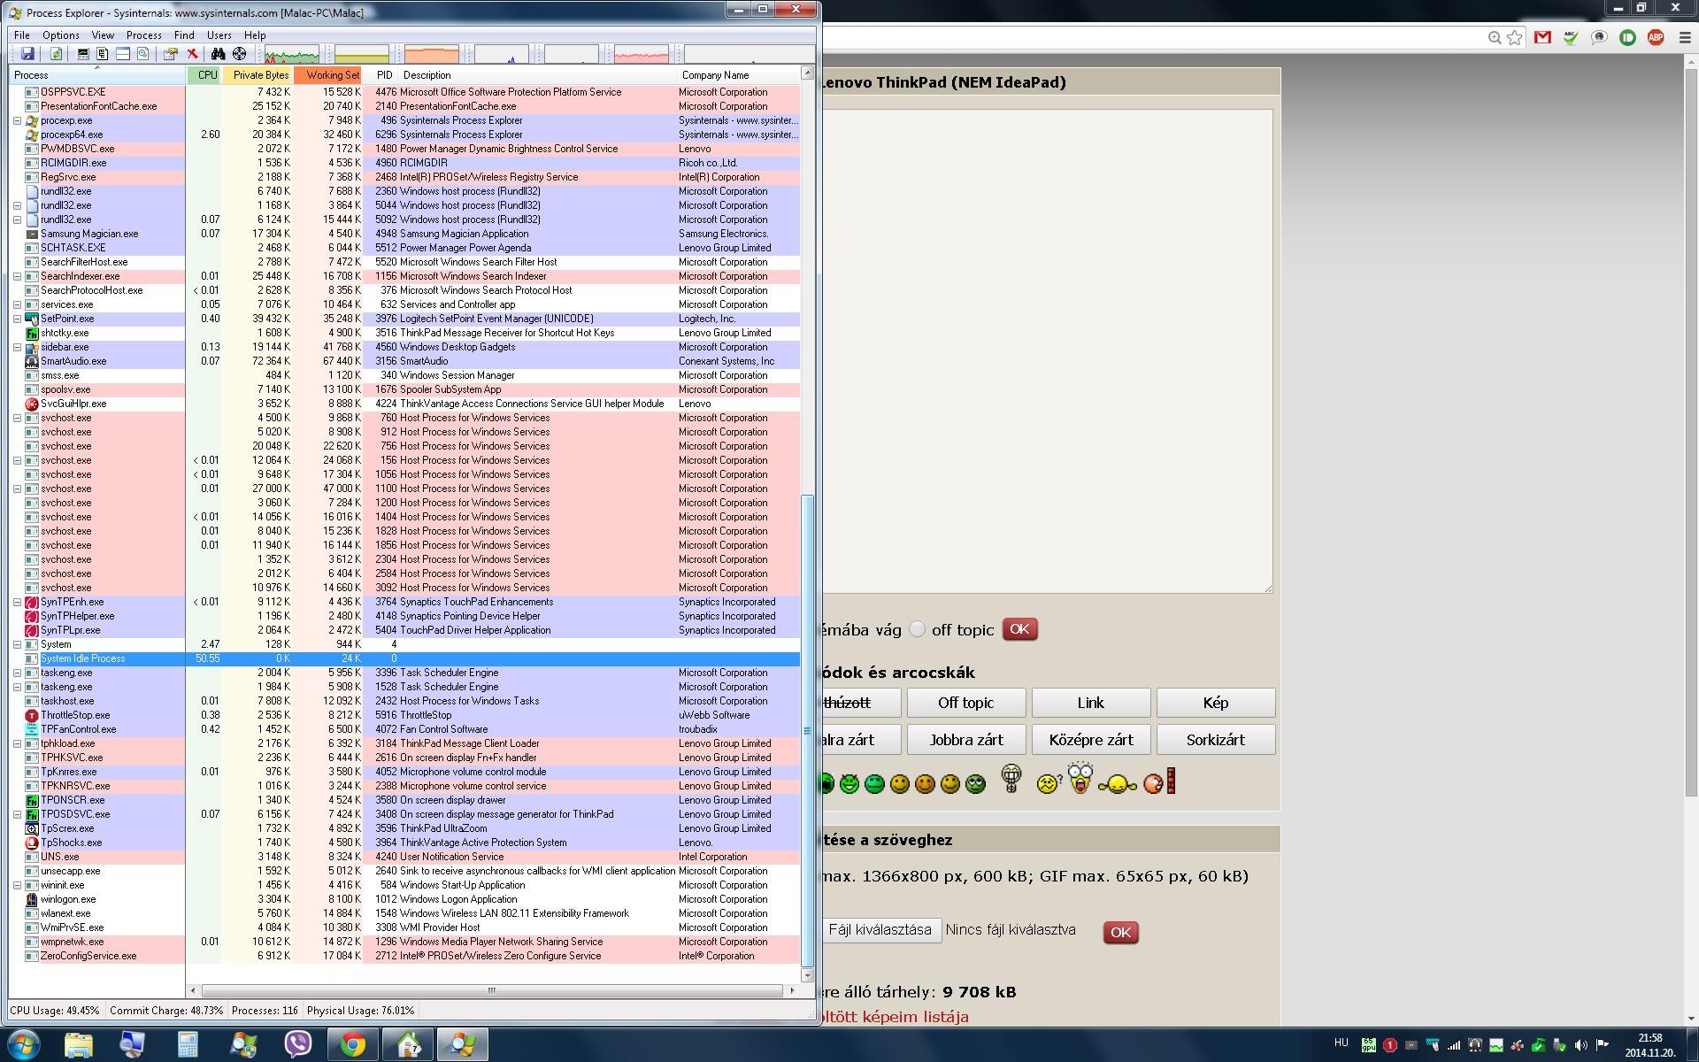
Task: Click the Windows Start button
Action: [24, 1044]
